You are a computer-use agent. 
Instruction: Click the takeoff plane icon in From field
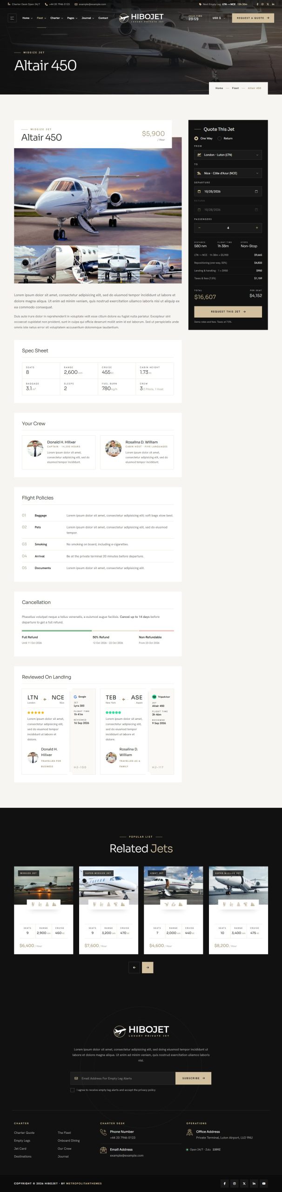199,155
